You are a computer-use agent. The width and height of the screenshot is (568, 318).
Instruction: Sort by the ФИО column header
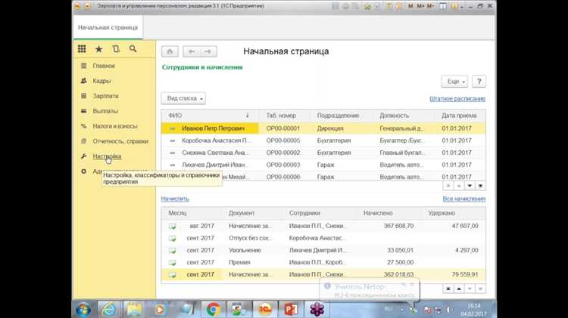click(x=210, y=116)
